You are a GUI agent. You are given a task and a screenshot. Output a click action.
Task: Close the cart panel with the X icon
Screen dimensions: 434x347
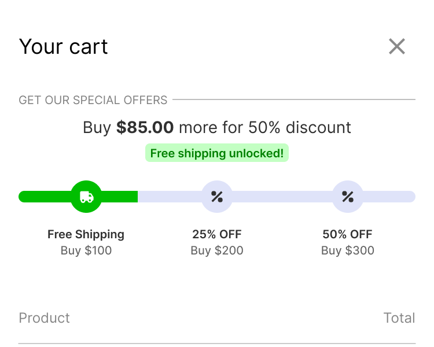[x=397, y=46]
